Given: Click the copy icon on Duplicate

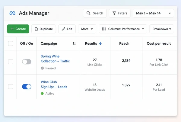Looking at the screenshot, I should 36,29.
